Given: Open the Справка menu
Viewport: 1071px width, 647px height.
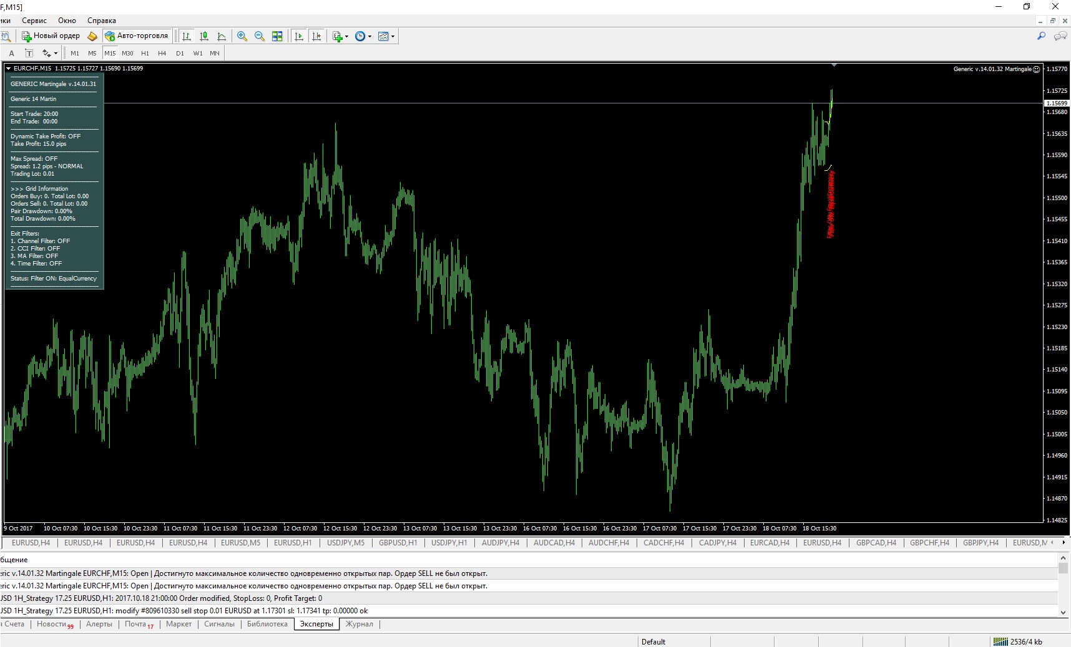Looking at the screenshot, I should point(102,21).
